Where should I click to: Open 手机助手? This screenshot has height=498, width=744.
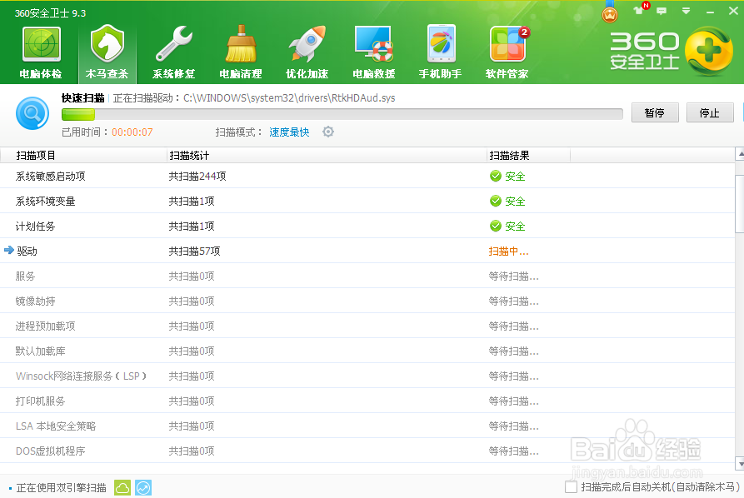tap(440, 50)
